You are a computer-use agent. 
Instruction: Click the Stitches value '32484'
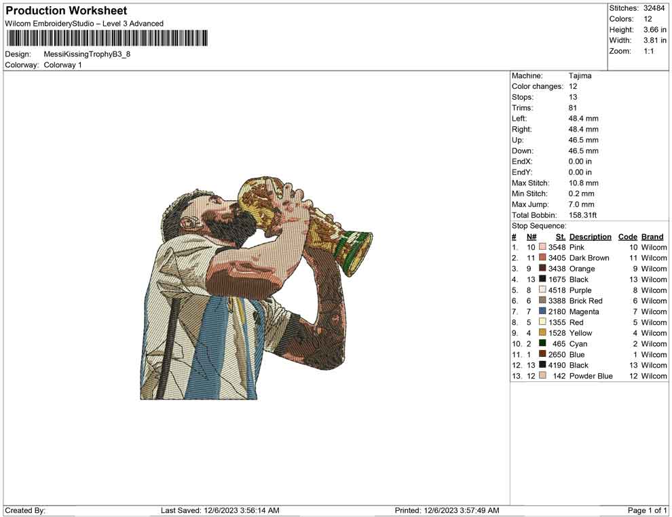coord(654,8)
